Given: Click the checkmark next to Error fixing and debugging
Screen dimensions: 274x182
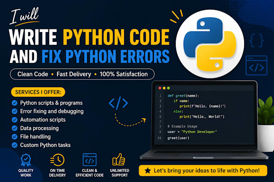Looking at the screenshot, I should (x=15, y=111).
